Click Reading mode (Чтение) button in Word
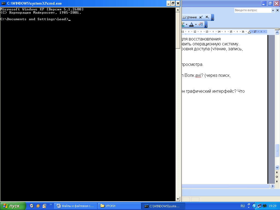The width and height of the screenshot is (280, 210). 189,17
